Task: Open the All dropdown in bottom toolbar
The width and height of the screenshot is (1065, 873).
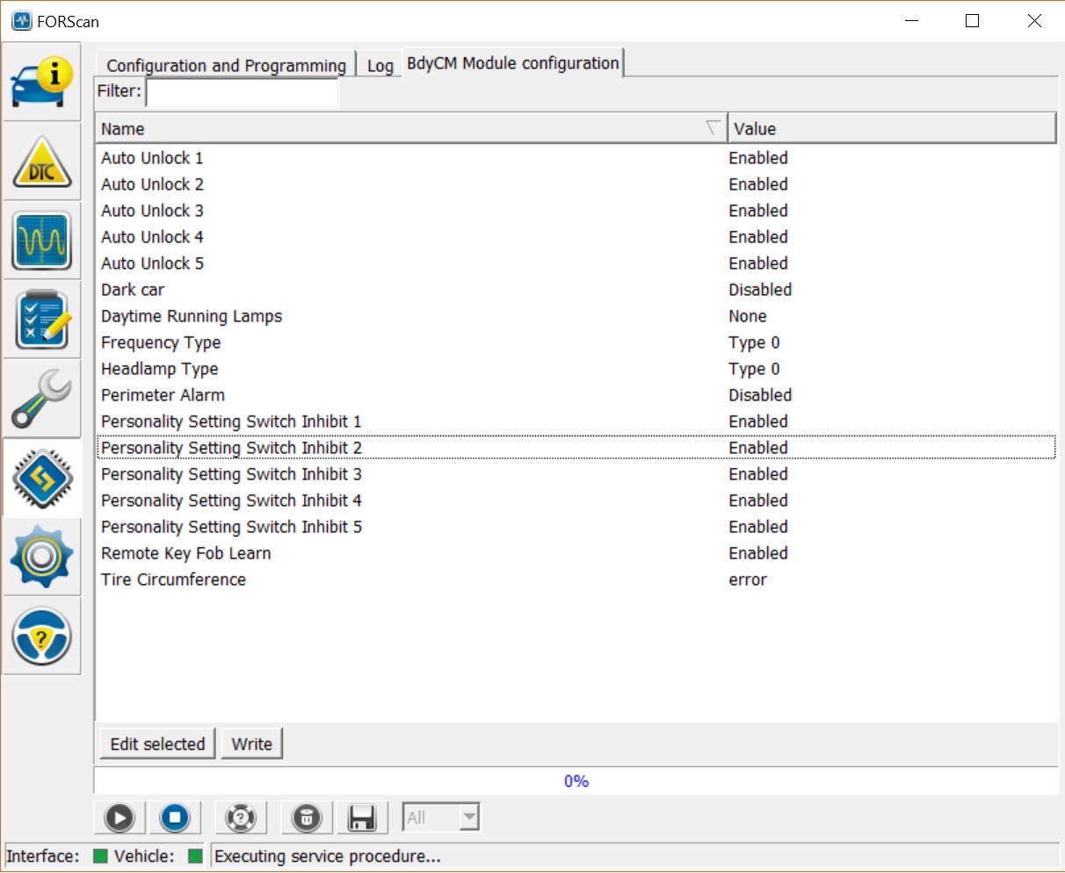Action: coord(441,819)
